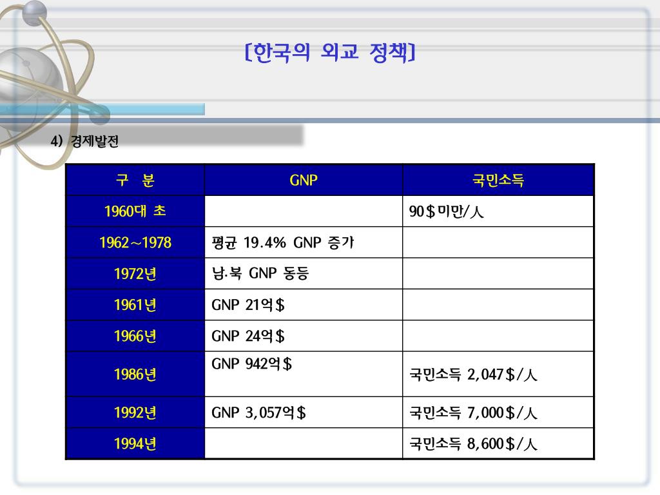
Task: Select the 1966년 row label
Action: click(135, 336)
